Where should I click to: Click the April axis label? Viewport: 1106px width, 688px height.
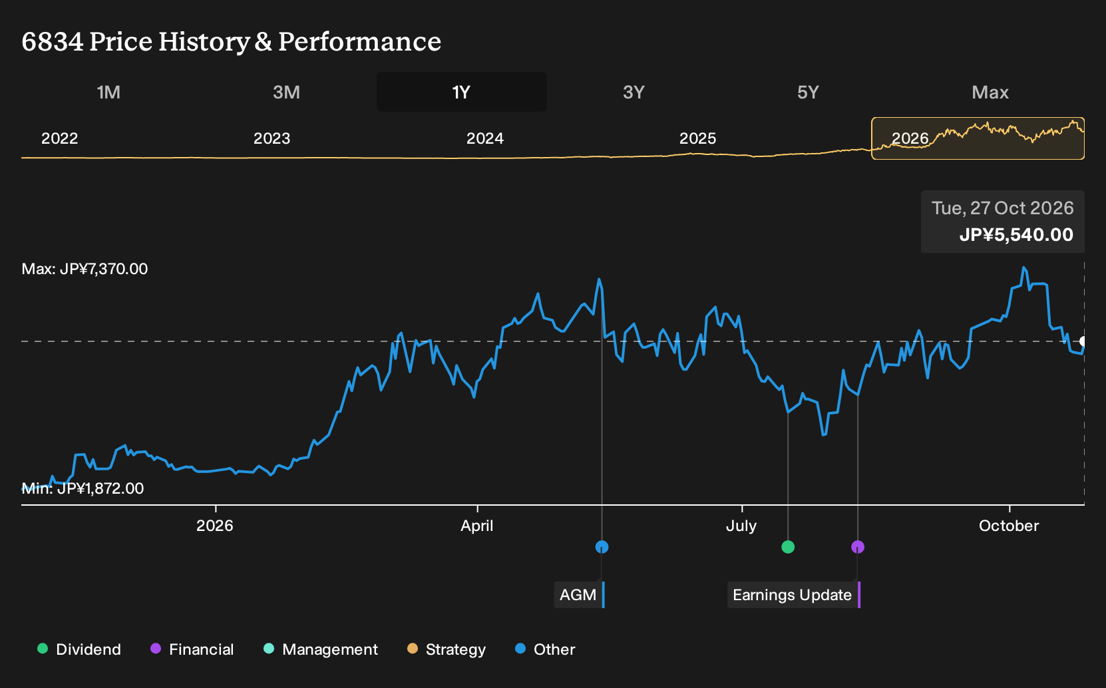(x=477, y=526)
